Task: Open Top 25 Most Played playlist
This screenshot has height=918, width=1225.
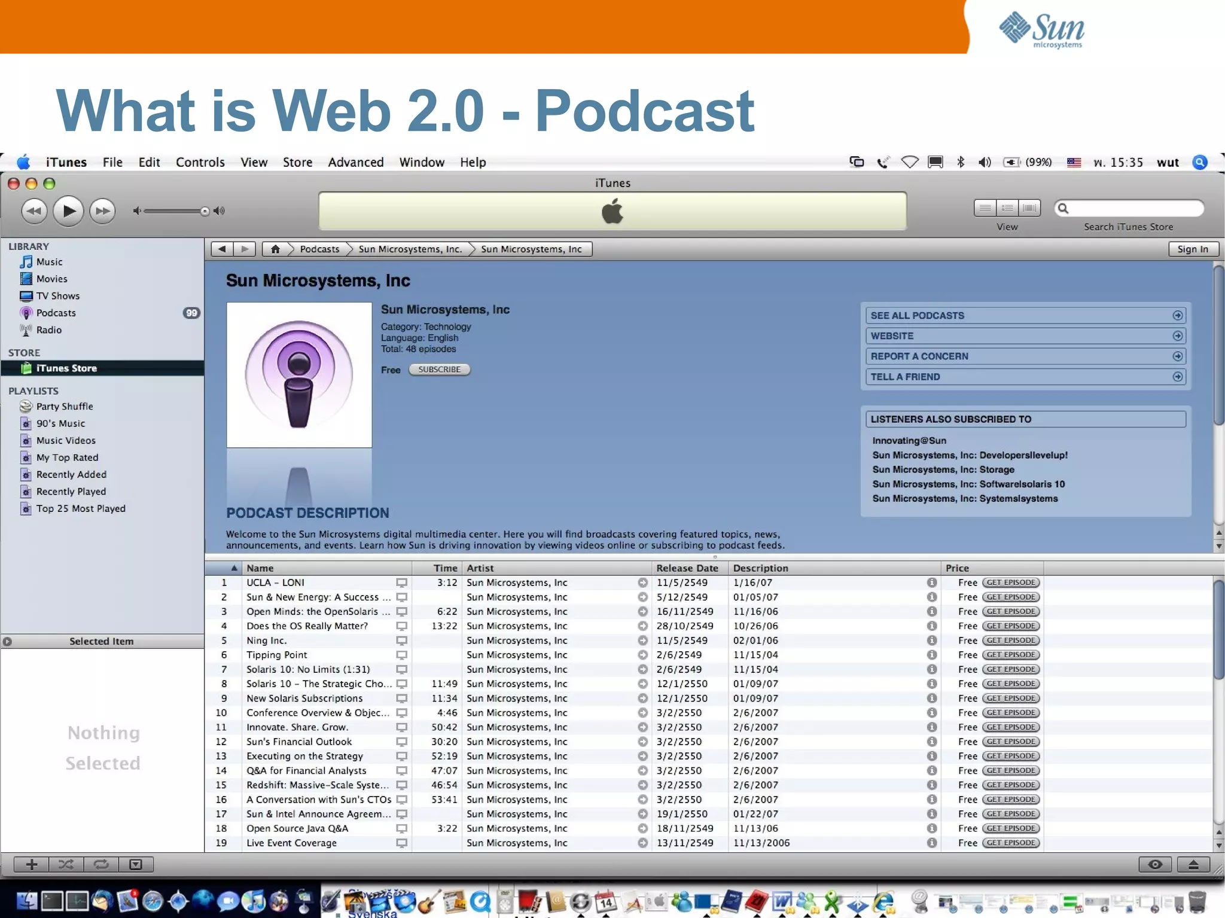Action: click(81, 508)
